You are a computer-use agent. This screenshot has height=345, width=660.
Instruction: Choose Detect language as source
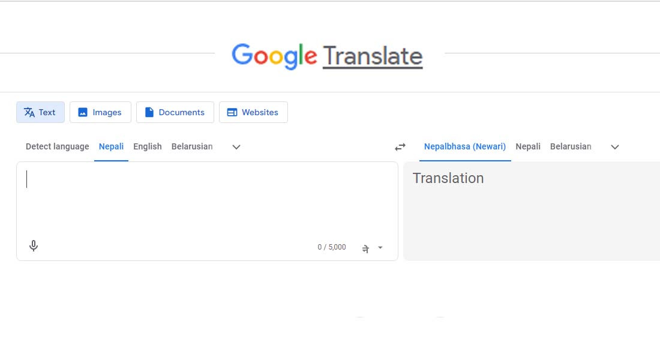pyautogui.click(x=57, y=146)
